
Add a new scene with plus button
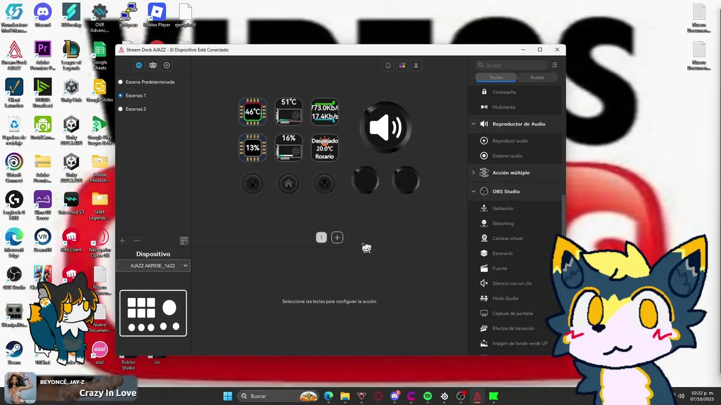122,241
